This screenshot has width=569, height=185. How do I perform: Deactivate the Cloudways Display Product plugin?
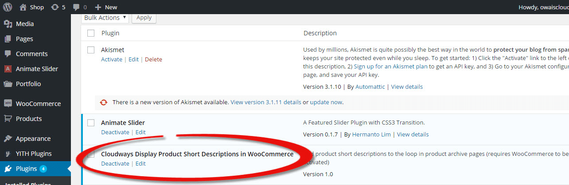coord(115,164)
